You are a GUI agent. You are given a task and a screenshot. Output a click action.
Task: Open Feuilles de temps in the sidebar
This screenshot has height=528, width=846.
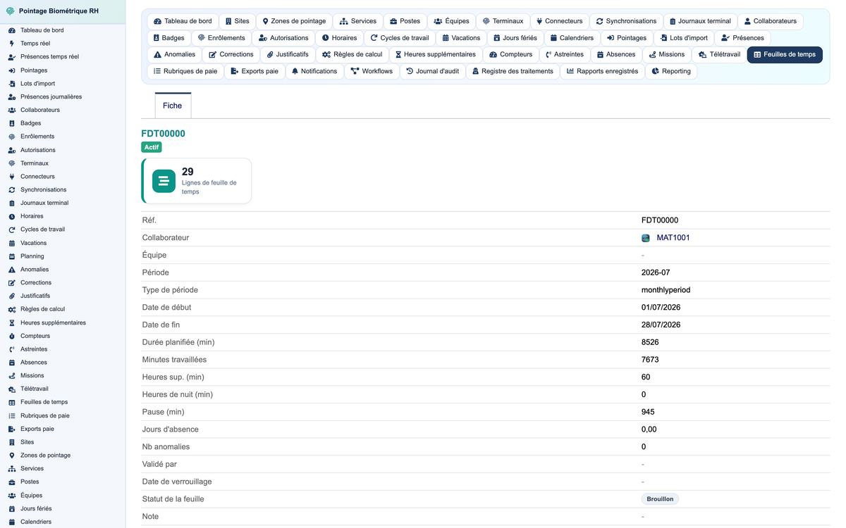[44, 403]
